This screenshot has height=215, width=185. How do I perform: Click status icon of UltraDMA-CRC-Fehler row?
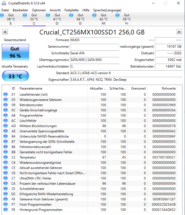click(6, 178)
